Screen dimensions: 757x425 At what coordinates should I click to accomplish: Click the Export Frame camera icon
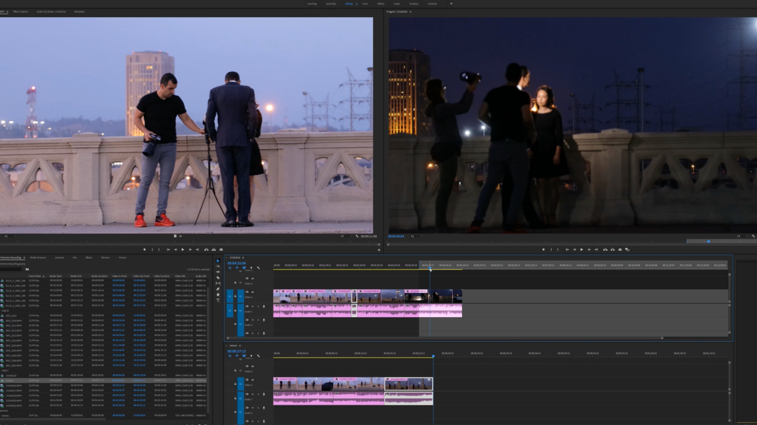(x=221, y=250)
